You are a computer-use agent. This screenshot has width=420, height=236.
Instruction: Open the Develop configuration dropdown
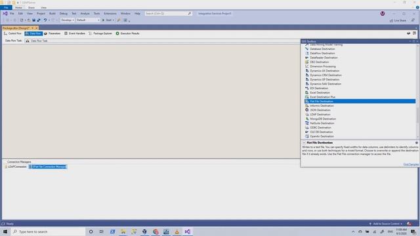67,20
